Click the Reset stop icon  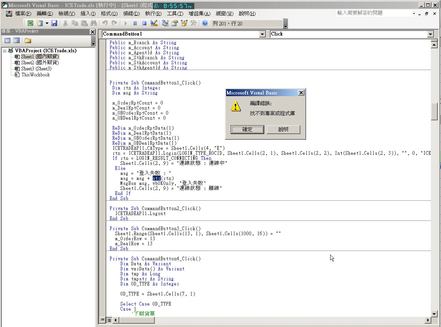coord(144,23)
